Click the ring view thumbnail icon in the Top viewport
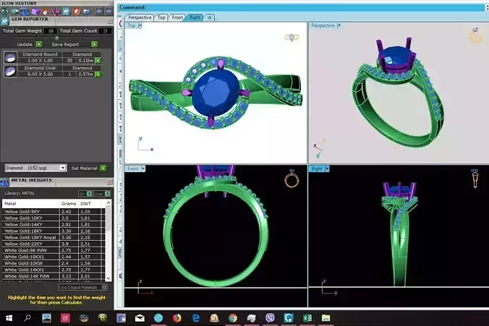This screenshot has height=326, width=489. (292, 38)
